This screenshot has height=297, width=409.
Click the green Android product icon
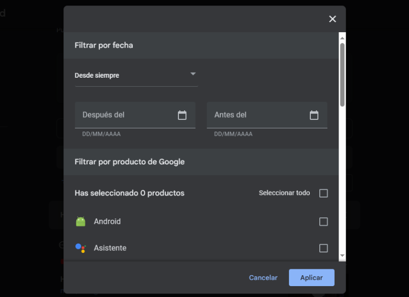[81, 222]
